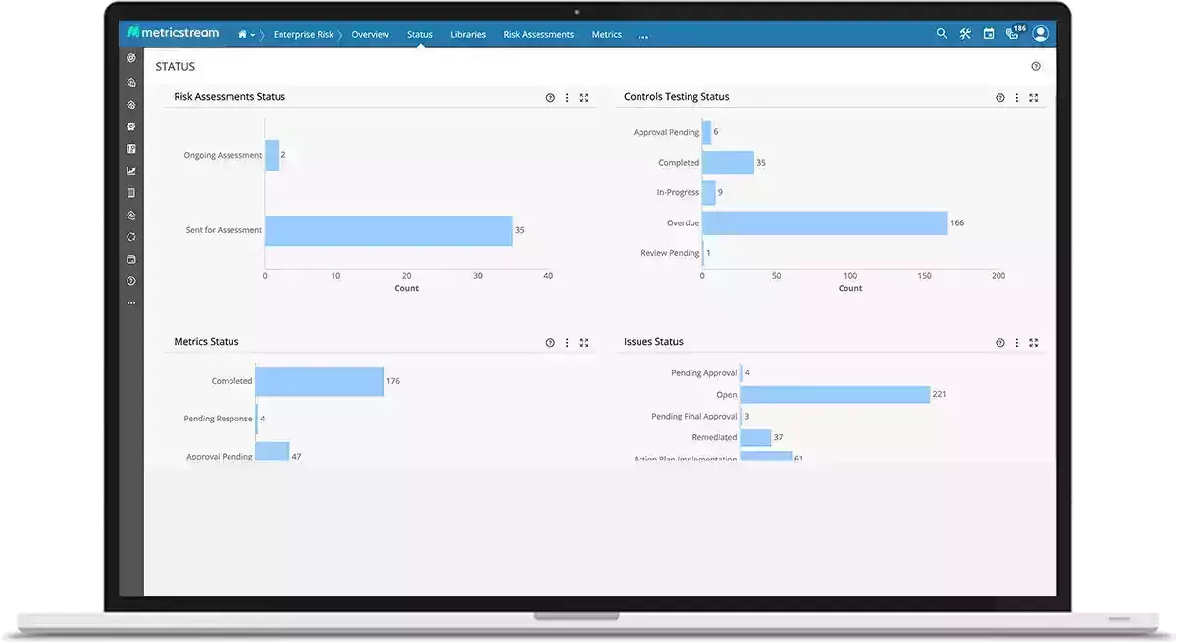Click the 'Overdue' axis label
This screenshot has width=1177, height=642.
point(684,223)
